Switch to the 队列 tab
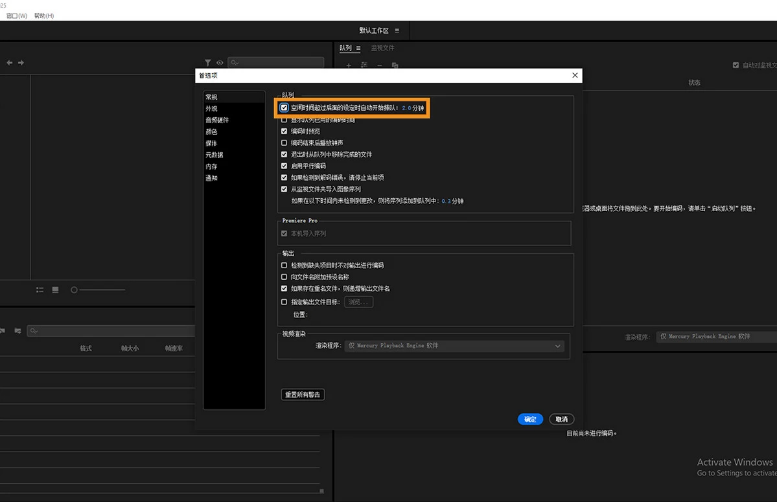The height and width of the screenshot is (502, 777). coord(345,48)
